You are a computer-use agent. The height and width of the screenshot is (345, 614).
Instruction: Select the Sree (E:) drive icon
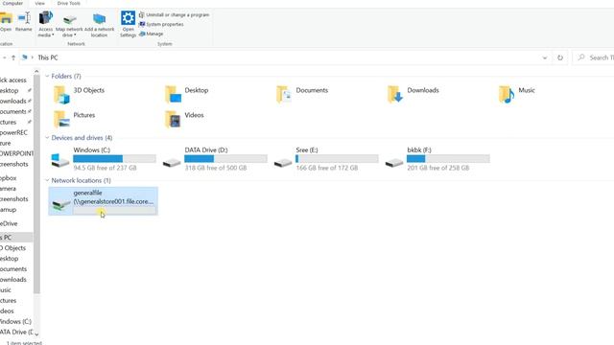click(x=283, y=162)
